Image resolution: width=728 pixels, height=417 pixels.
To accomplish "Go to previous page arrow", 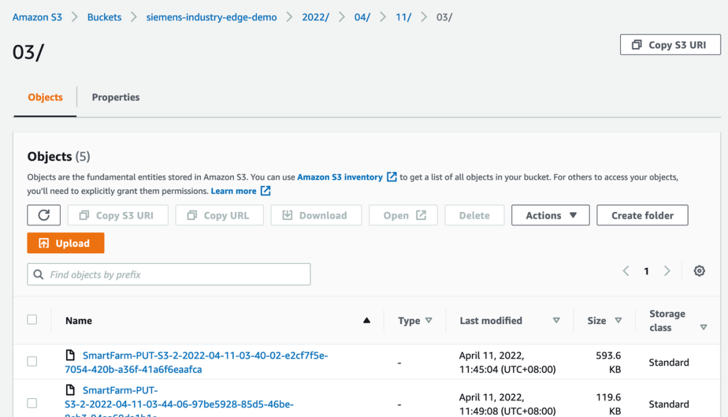I will [626, 271].
